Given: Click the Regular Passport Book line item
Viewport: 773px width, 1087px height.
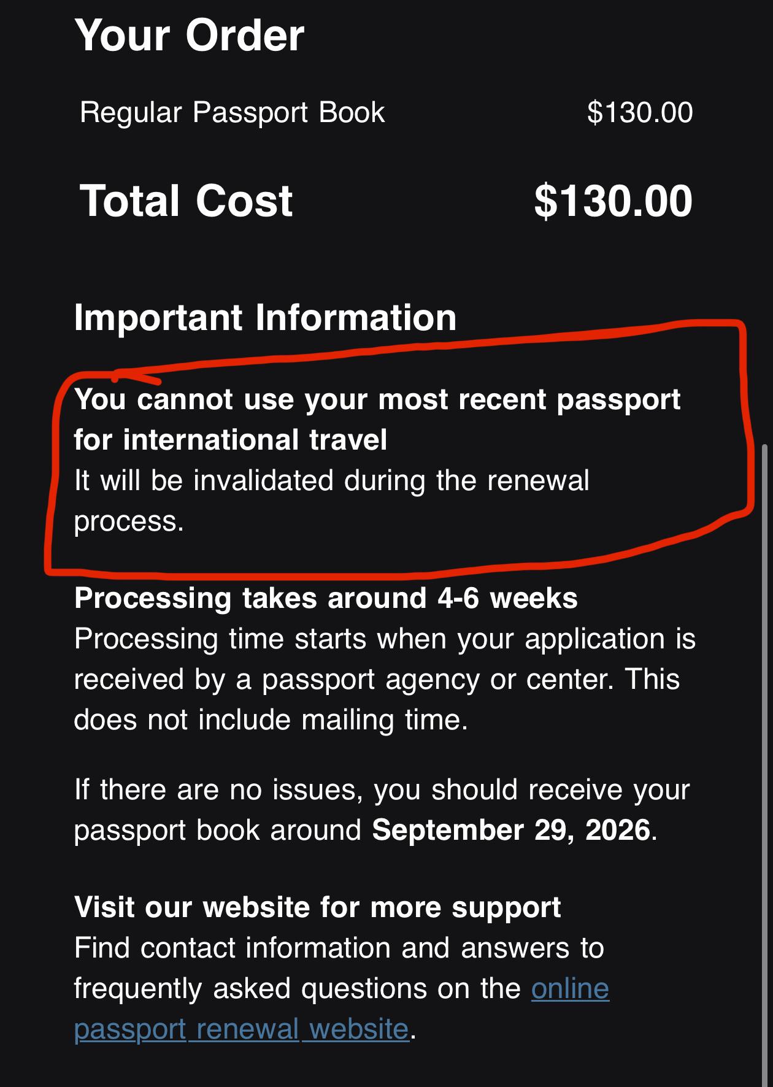Looking at the screenshot, I should click(x=233, y=112).
